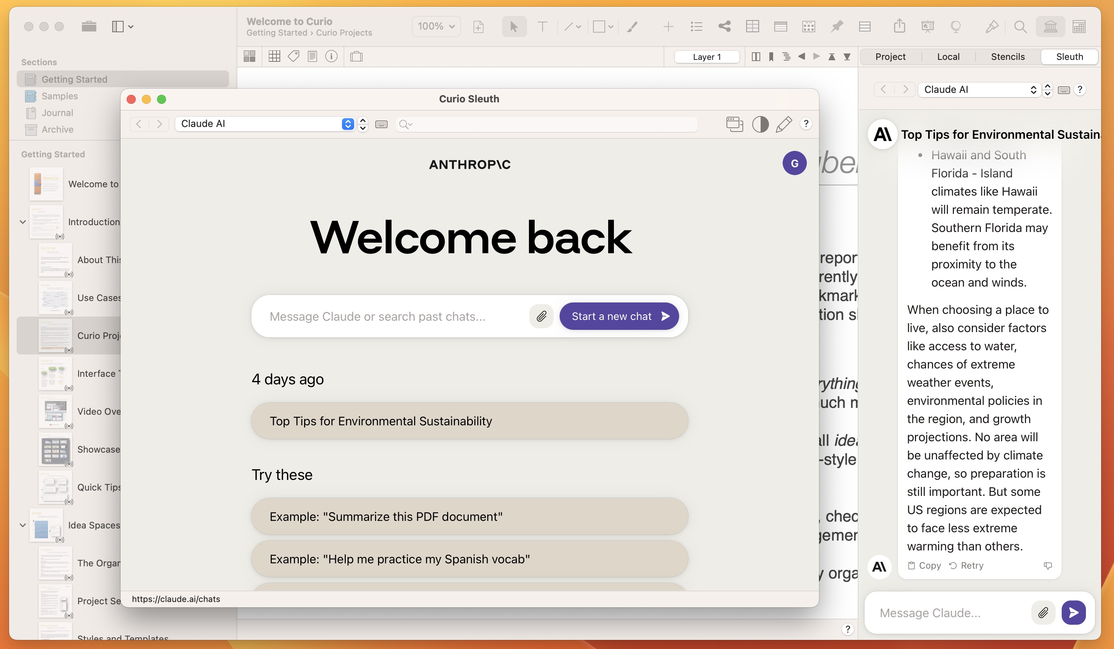
Task: Click Retry under Claude's reply
Action: 967,566
